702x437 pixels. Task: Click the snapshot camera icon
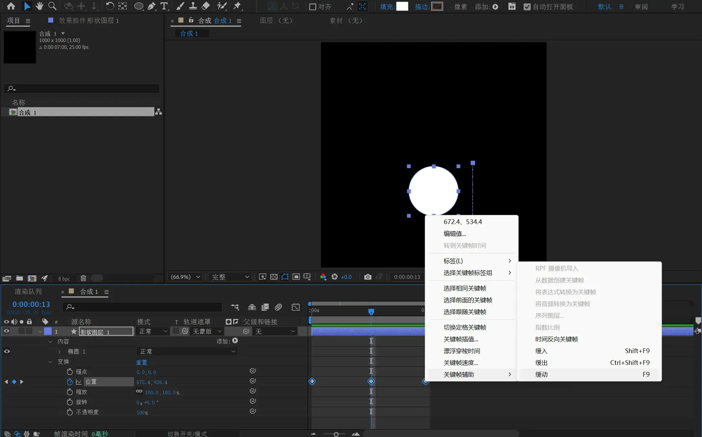click(368, 277)
